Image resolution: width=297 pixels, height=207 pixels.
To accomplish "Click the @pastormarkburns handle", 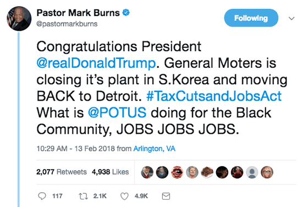I will click(67, 24).
